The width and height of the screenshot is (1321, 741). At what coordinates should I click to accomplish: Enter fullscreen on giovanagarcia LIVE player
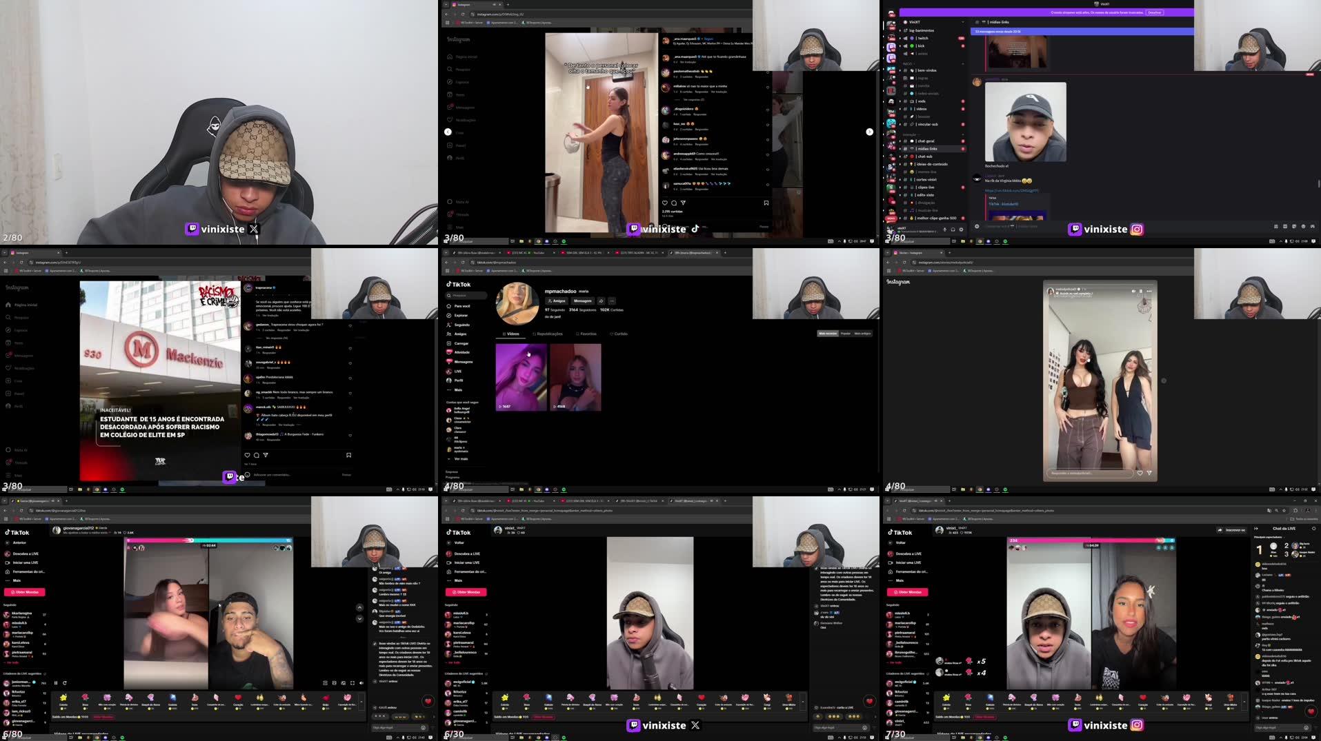coord(352,683)
